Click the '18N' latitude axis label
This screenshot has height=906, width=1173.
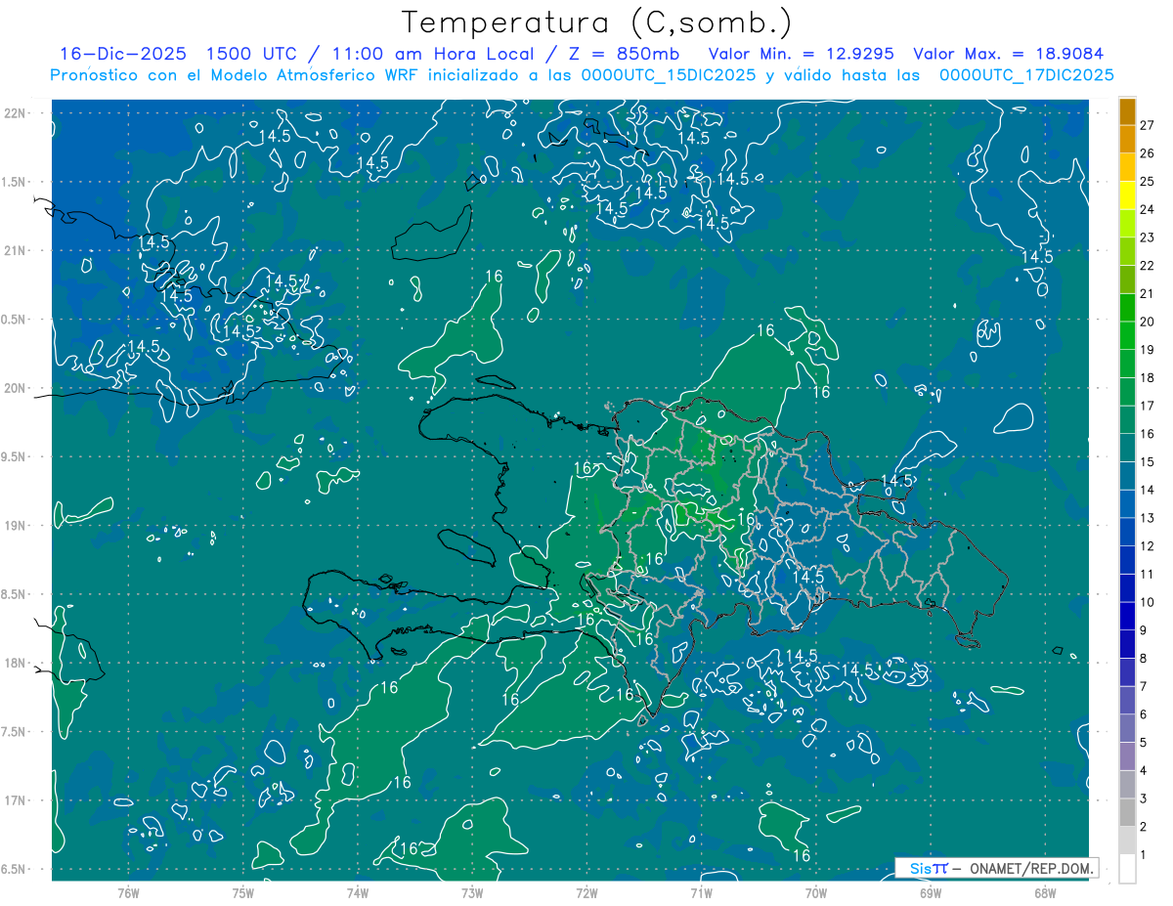click(15, 663)
